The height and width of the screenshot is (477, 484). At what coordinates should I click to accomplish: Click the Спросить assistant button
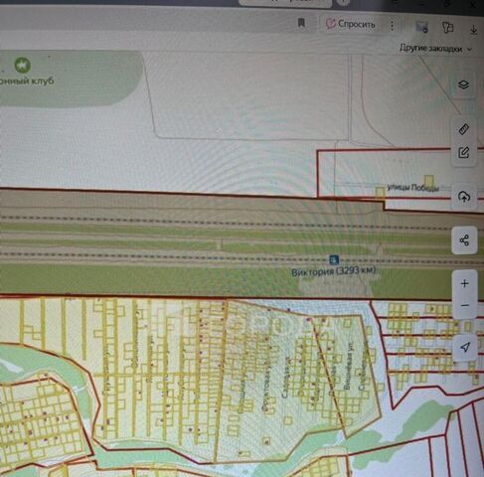click(x=351, y=24)
